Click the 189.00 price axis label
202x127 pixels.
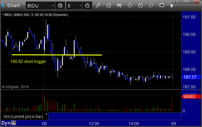click(x=189, y=52)
